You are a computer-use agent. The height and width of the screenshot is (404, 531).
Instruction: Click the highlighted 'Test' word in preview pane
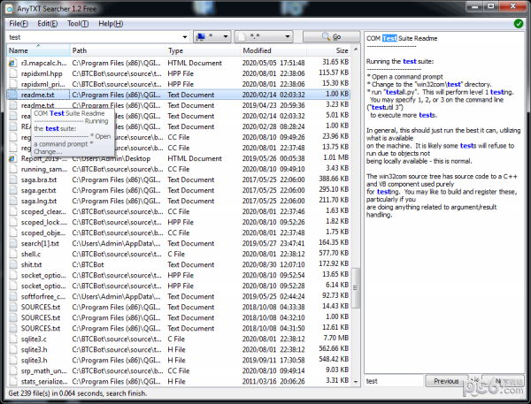[x=389, y=38]
